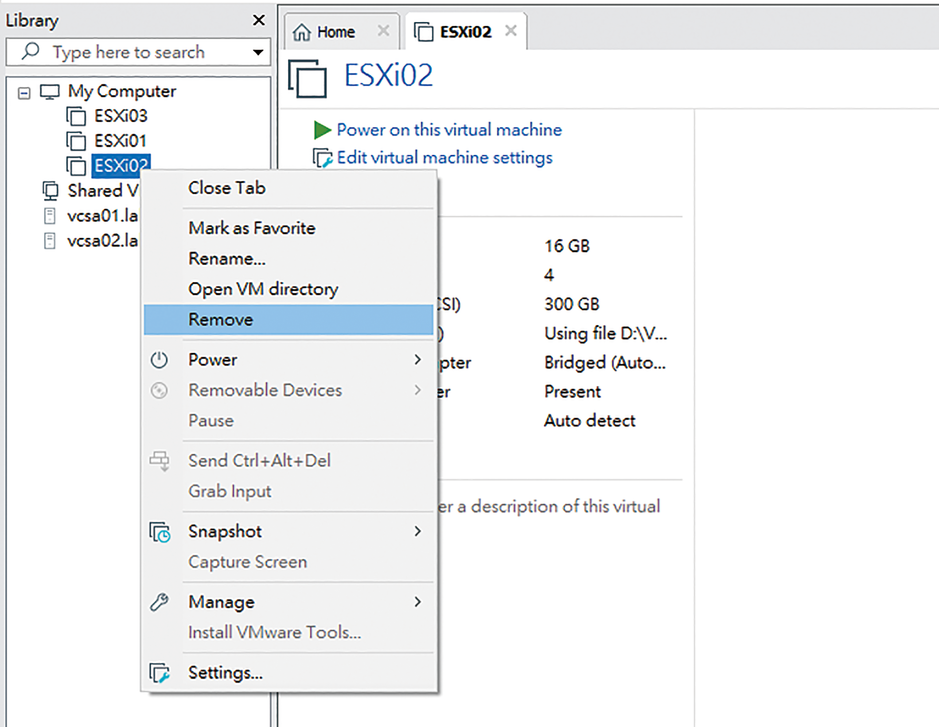Open the Library search dropdown arrow
Viewport: 939px width, 727px height.
[258, 52]
